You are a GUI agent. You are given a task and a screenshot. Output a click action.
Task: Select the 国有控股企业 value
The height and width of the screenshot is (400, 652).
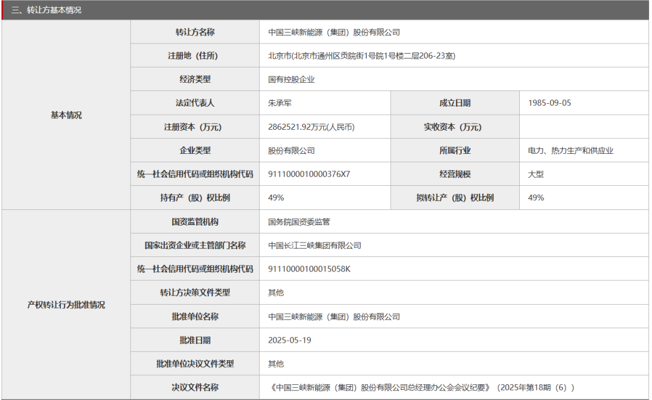(x=292, y=79)
